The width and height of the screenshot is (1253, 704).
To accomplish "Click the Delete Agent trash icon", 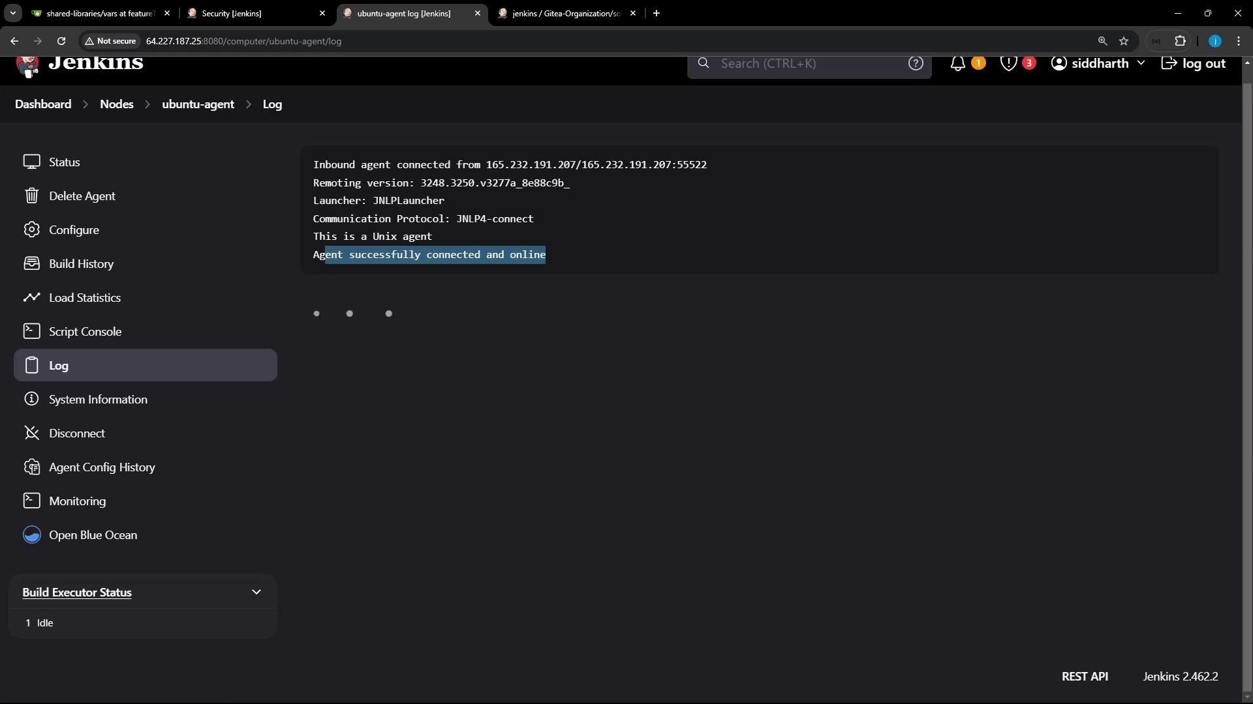I will (x=31, y=196).
